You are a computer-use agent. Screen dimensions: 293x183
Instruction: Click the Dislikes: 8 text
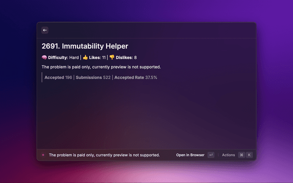pyautogui.click(x=126, y=58)
